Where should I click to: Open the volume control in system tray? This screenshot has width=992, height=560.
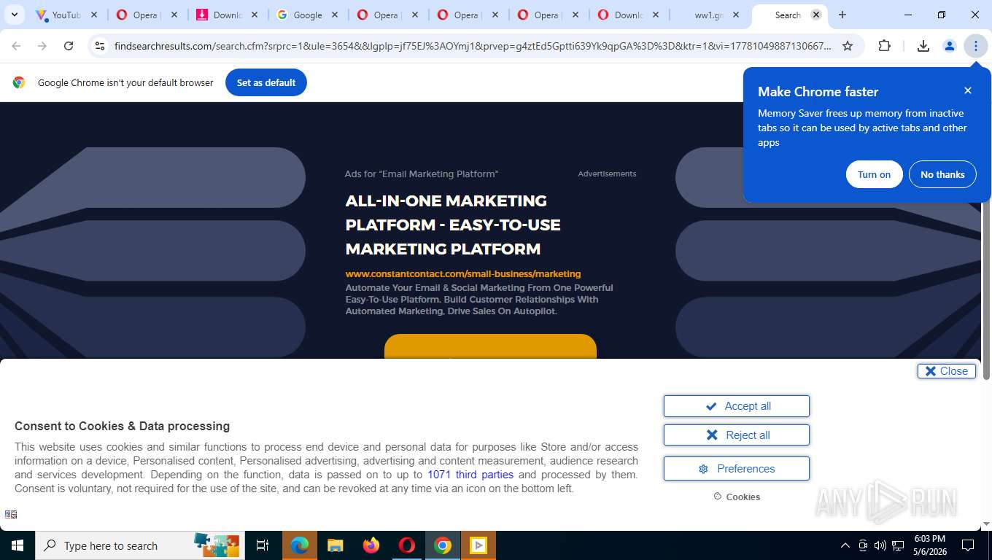pyautogui.click(x=880, y=545)
